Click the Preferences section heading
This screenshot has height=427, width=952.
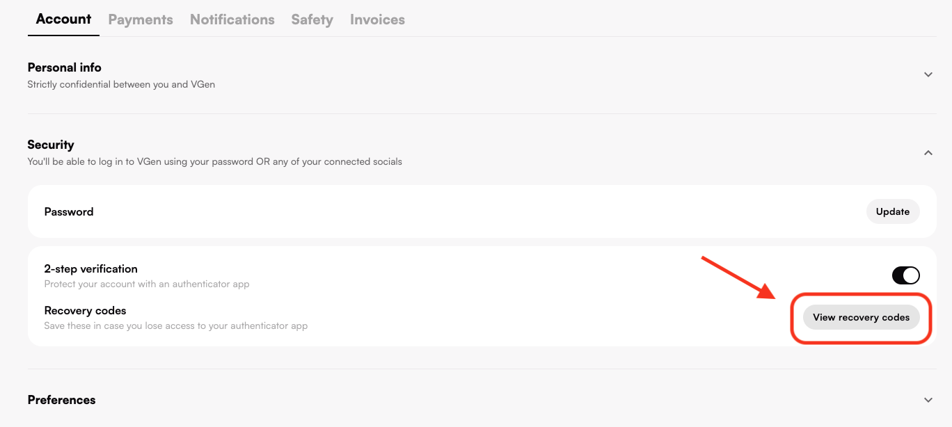click(x=61, y=400)
